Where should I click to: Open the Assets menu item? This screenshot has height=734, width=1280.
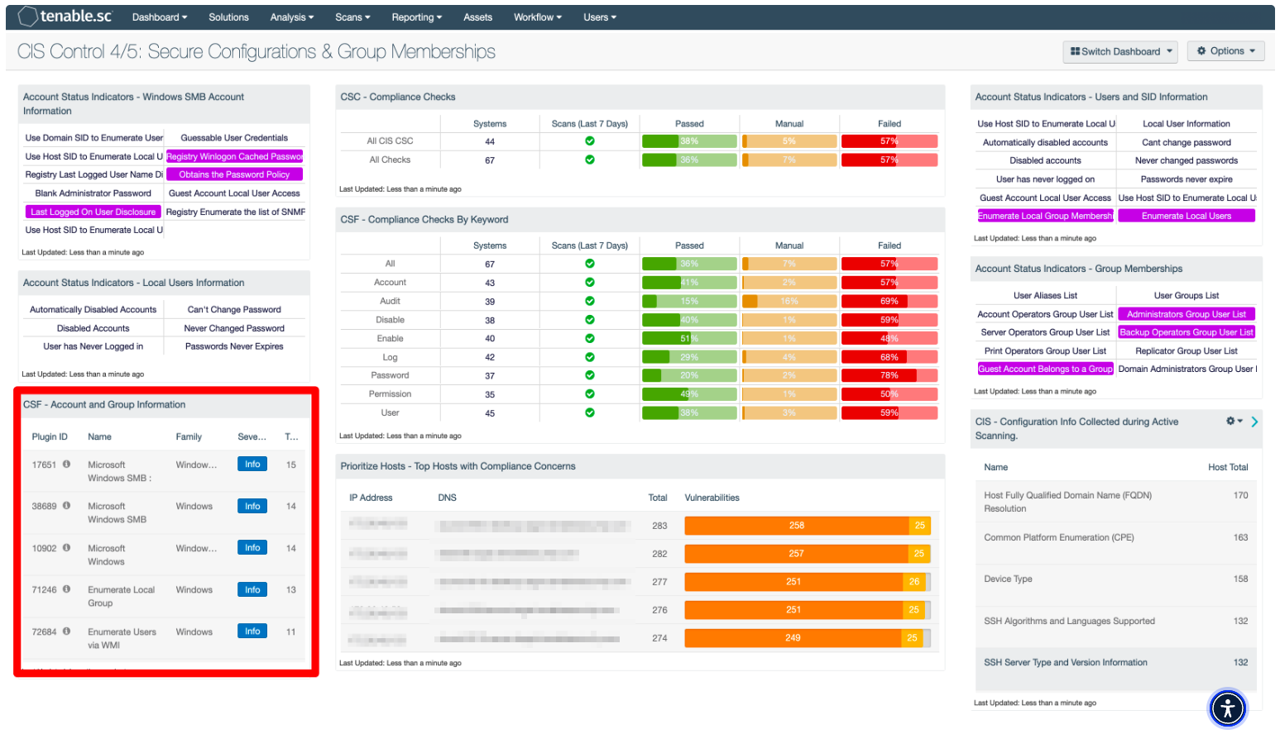[x=477, y=17]
